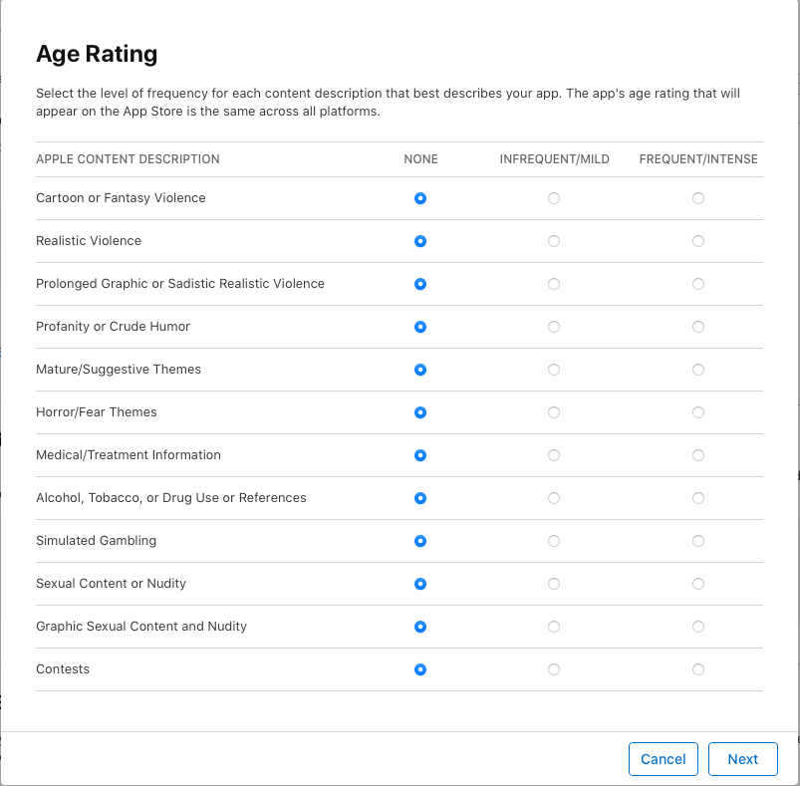Select Frequent/Intense for Realistic Violence
Viewport: 800px width, 786px height.
pos(698,241)
